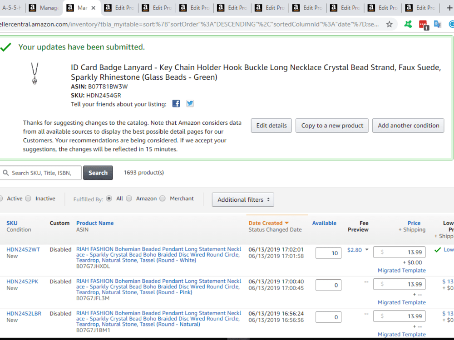Screen dimensions: 454x340
Task: Open SKU HDN2452LBR link
Action: [x=24, y=314]
